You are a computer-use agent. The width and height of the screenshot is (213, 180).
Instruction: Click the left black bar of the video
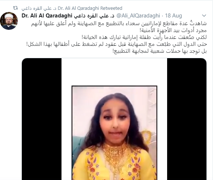[42, 119]
